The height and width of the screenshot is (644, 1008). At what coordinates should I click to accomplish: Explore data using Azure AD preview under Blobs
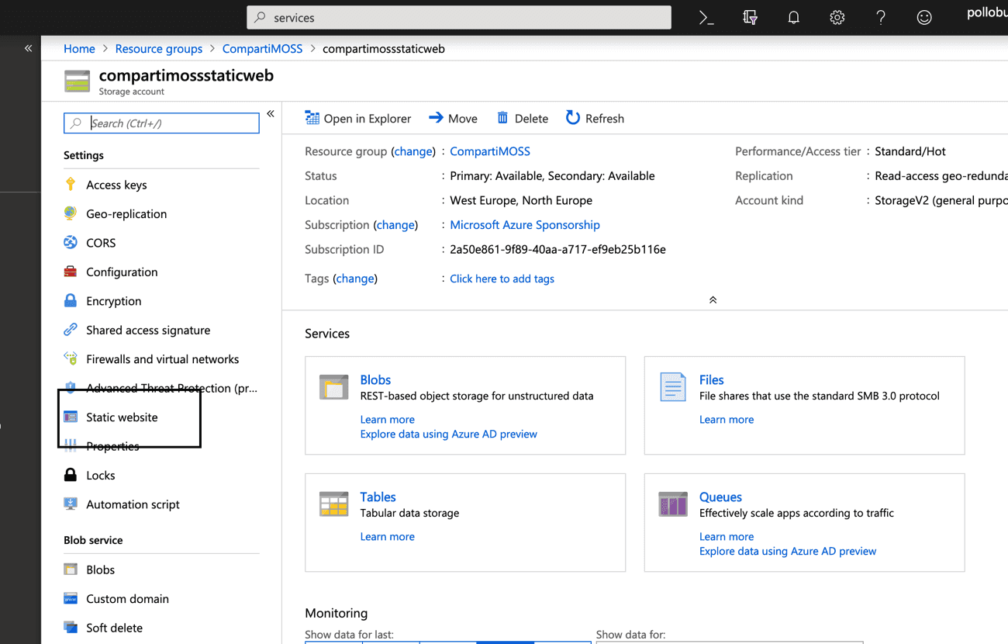point(448,434)
